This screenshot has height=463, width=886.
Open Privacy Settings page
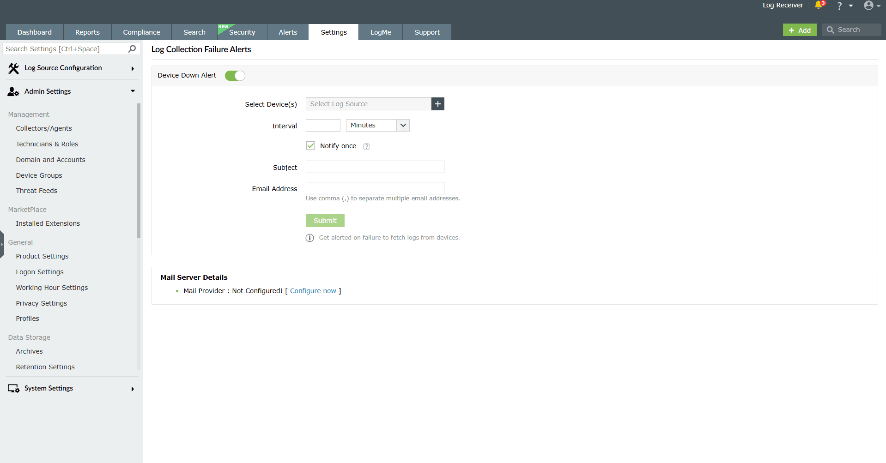pos(42,303)
